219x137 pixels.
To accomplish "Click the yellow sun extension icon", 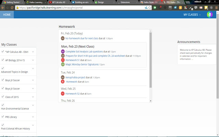I will (206, 8).
